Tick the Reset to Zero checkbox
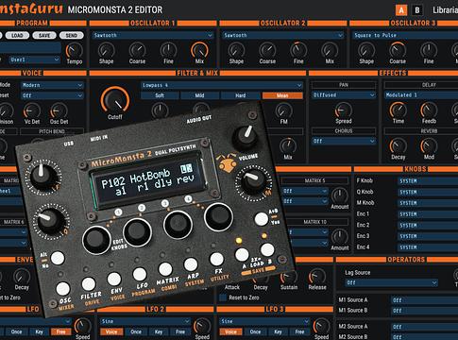This screenshot has width=458, height=340. pyautogui.click(x=223, y=297)
